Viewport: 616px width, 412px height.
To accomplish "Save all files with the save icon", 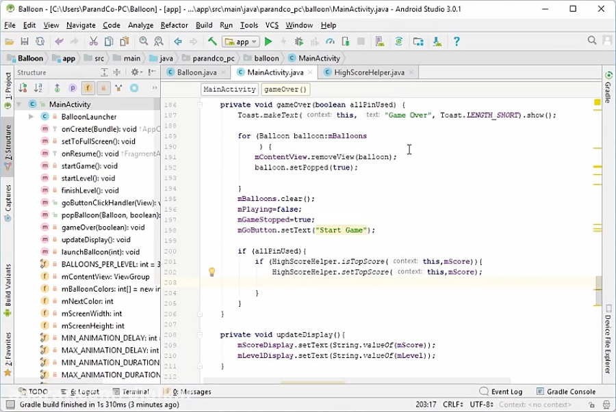I will (x=24, y=42).
